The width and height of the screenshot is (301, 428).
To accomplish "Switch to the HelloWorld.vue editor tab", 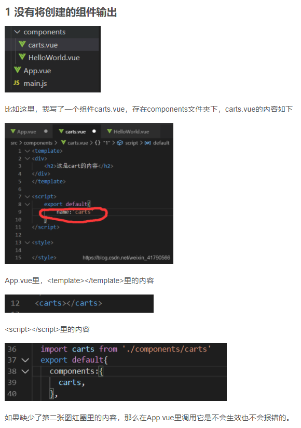I will point(128,131).
